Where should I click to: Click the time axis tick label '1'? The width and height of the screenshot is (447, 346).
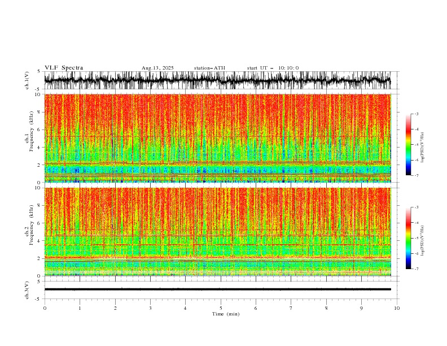click(x=80, y=308)
